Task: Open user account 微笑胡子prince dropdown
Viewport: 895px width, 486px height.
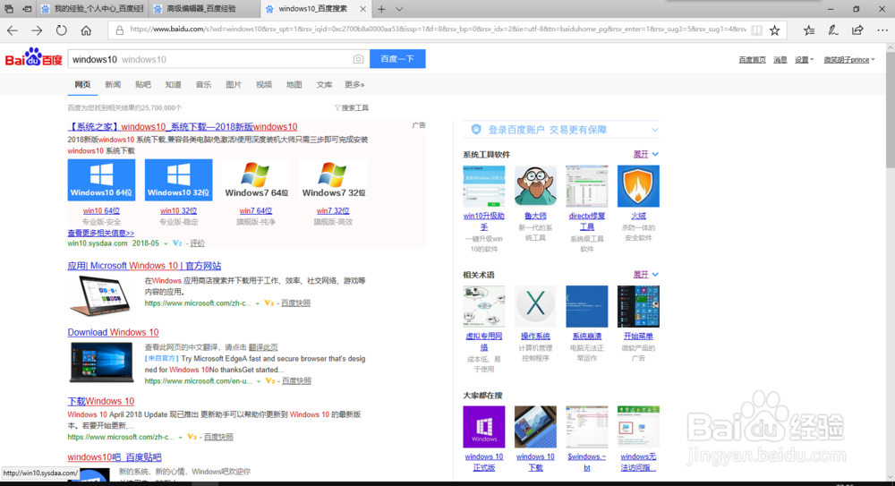Action: click(x=848, y=59)
